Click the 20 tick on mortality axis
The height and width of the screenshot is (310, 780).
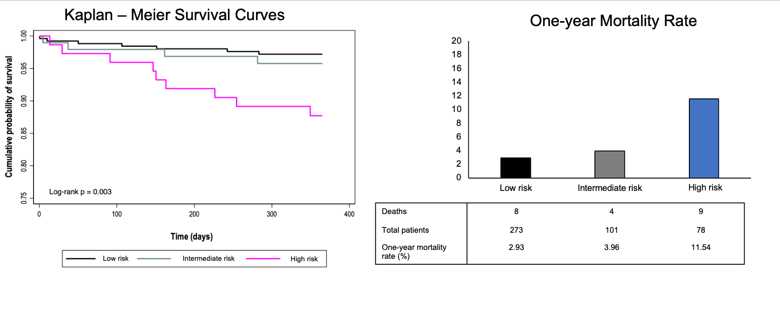[x=456, y=41]
